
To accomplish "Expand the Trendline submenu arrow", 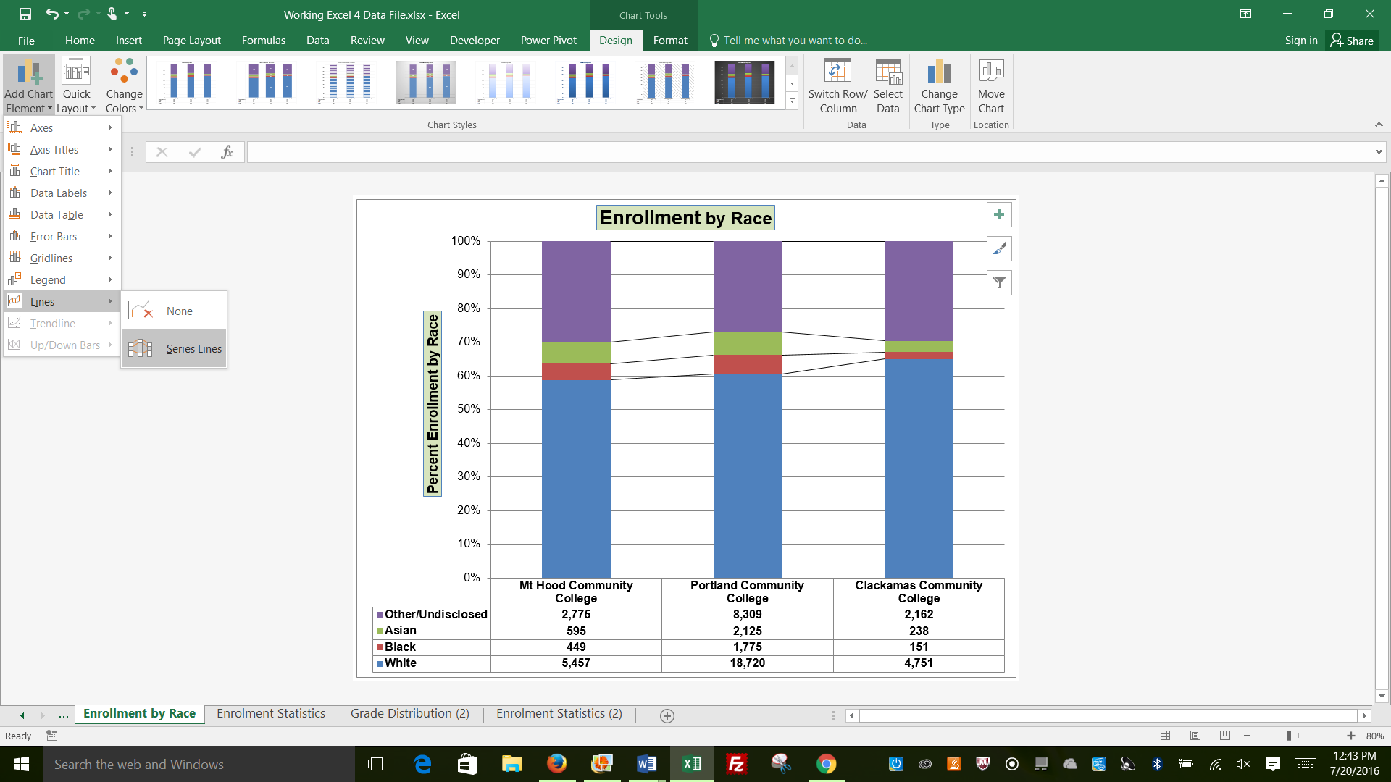I will click(110, 323).
